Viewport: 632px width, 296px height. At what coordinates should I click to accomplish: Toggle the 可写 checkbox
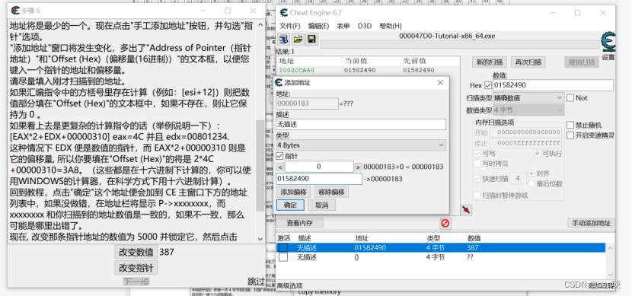(477, 154)
